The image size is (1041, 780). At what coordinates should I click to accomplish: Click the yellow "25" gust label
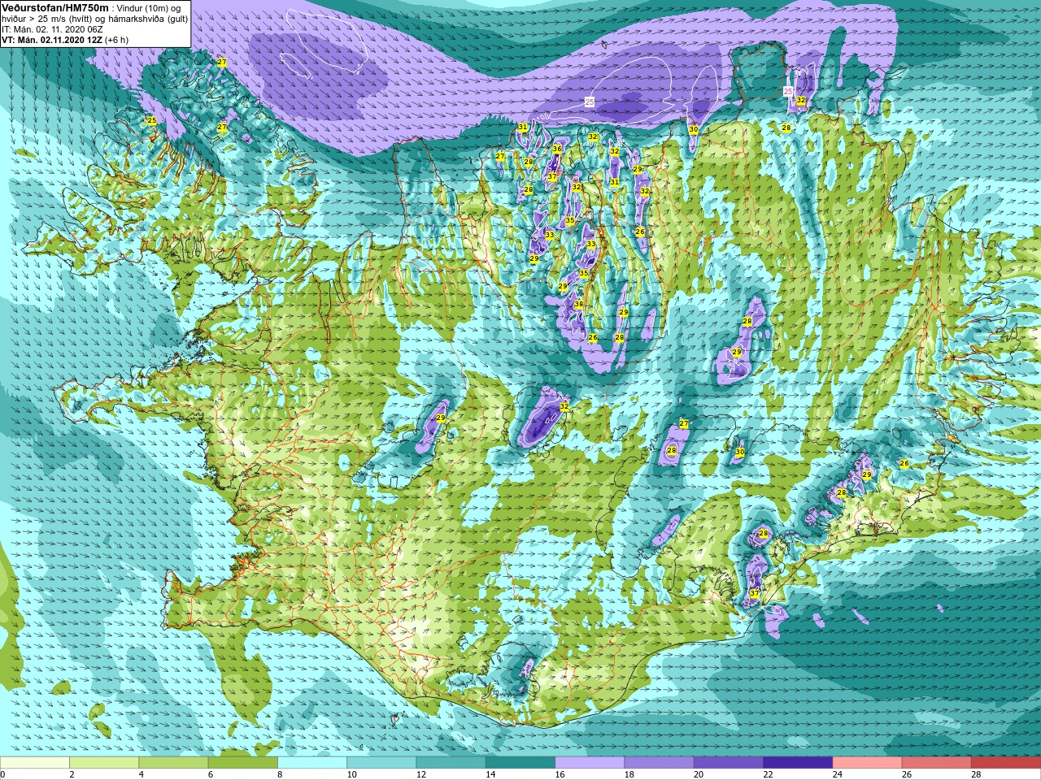(x=151, y=120)
